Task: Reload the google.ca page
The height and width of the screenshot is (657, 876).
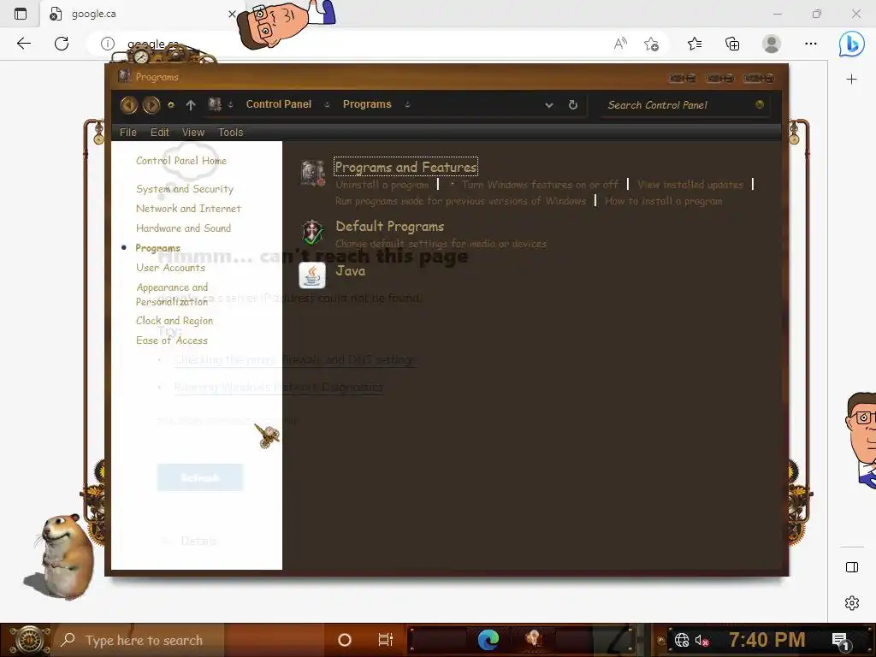Action: coord(62,44)
